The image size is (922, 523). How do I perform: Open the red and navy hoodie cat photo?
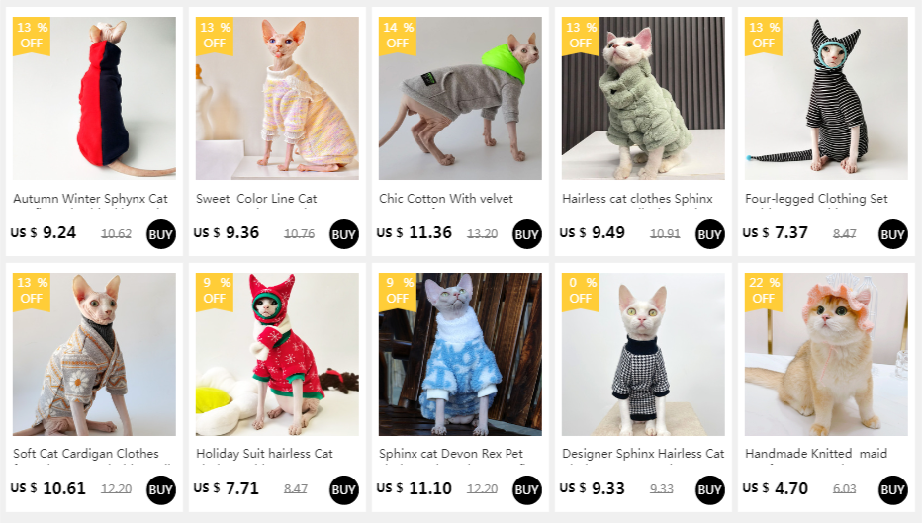tap(94, 98)
